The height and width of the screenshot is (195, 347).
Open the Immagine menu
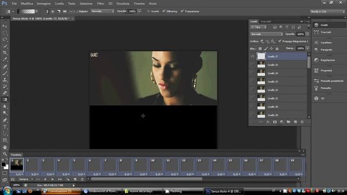(x=43, y=4)
